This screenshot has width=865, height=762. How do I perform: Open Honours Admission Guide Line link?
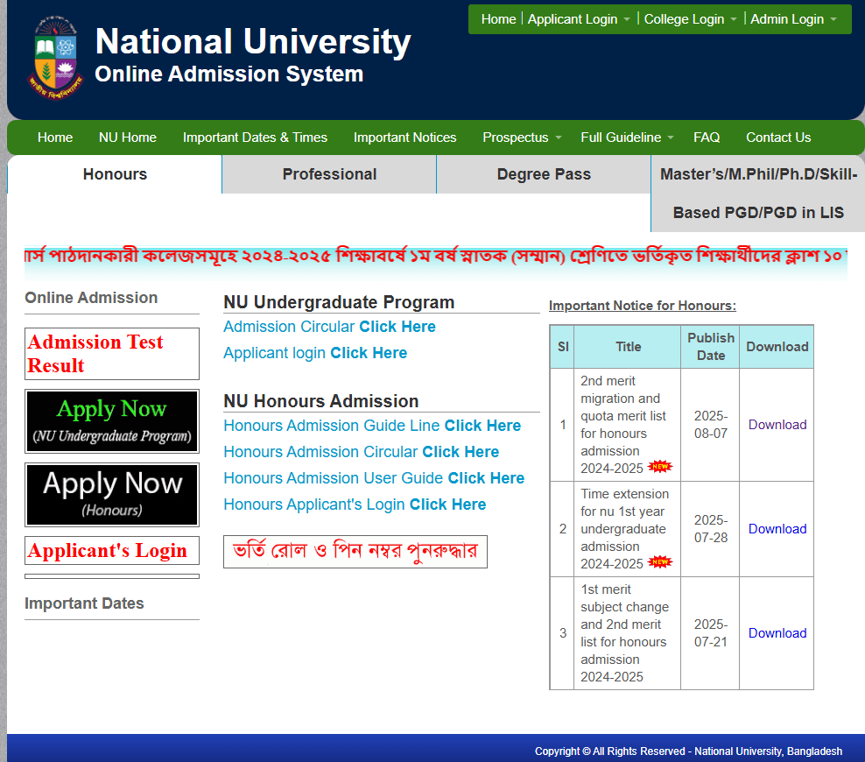pos(372,426)
